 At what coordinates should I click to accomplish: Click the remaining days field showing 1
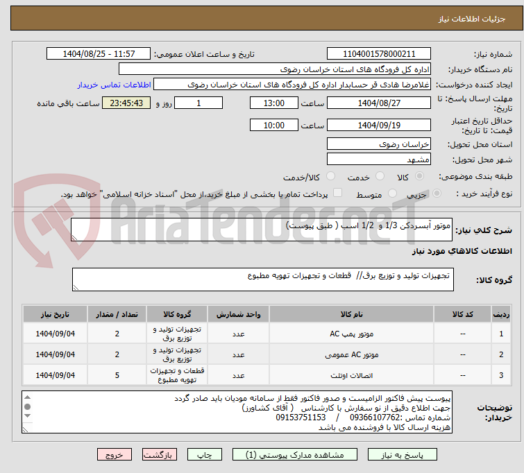[x=198, y=103]
